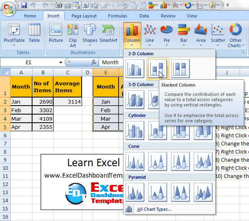Screen dimensions: 249x221
Task: Open the Review tab
Action: pos(168,16)
